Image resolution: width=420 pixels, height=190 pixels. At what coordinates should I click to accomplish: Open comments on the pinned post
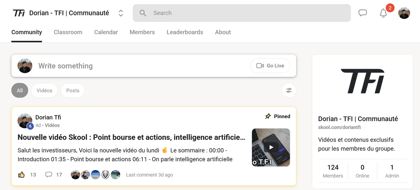pyautogui.click(x=49, y=175)
